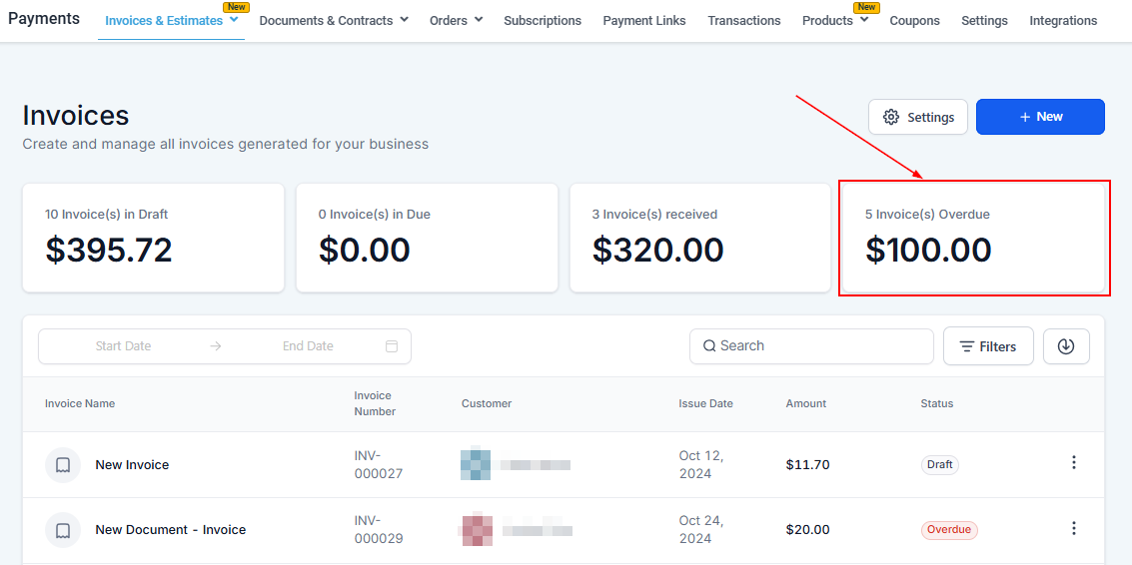Go to the Subscriptions tab
This screenshot has height=565, width=1132.
coord(543,20)
